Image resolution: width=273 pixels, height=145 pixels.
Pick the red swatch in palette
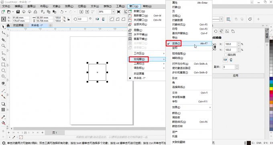271,92
